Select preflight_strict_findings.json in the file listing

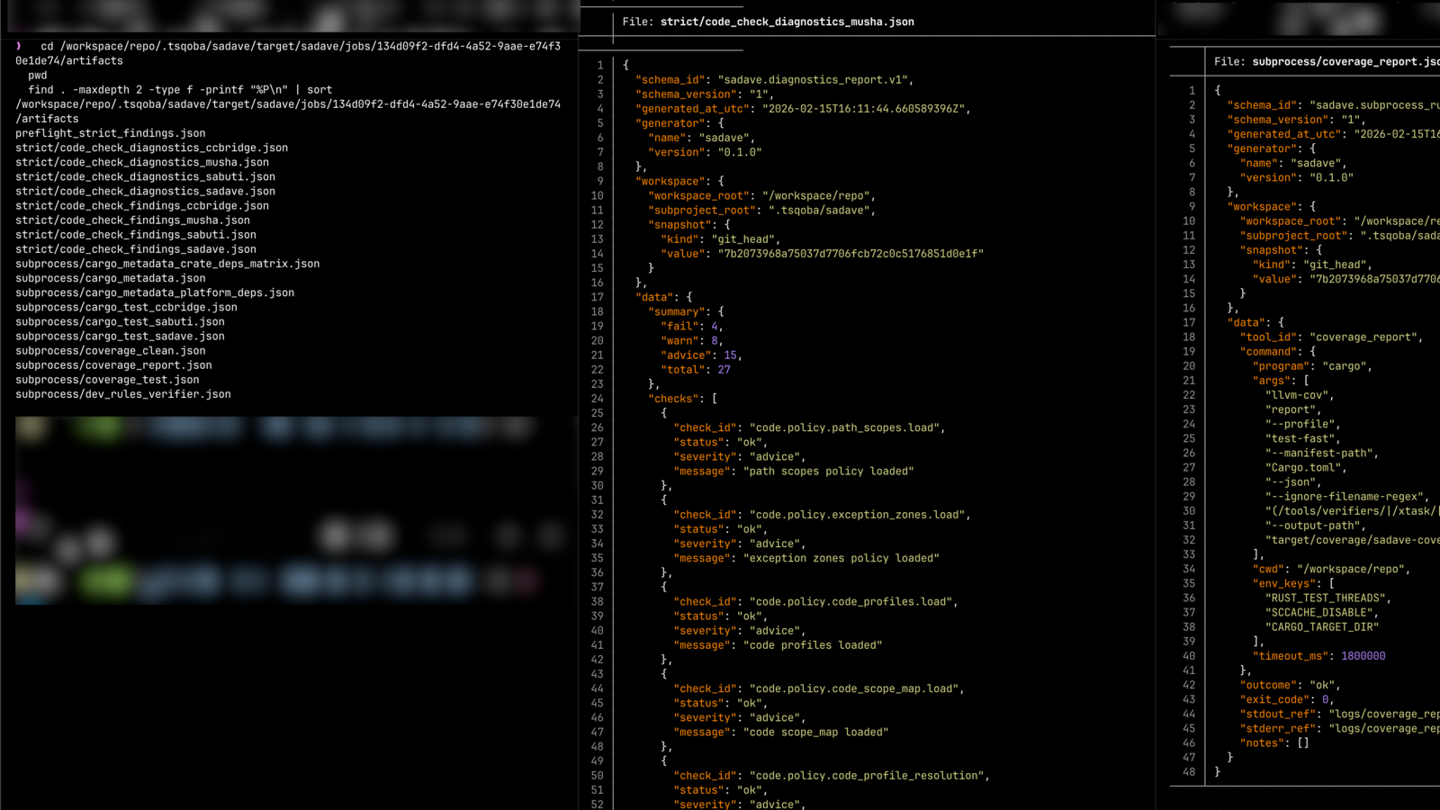[110, 133]
